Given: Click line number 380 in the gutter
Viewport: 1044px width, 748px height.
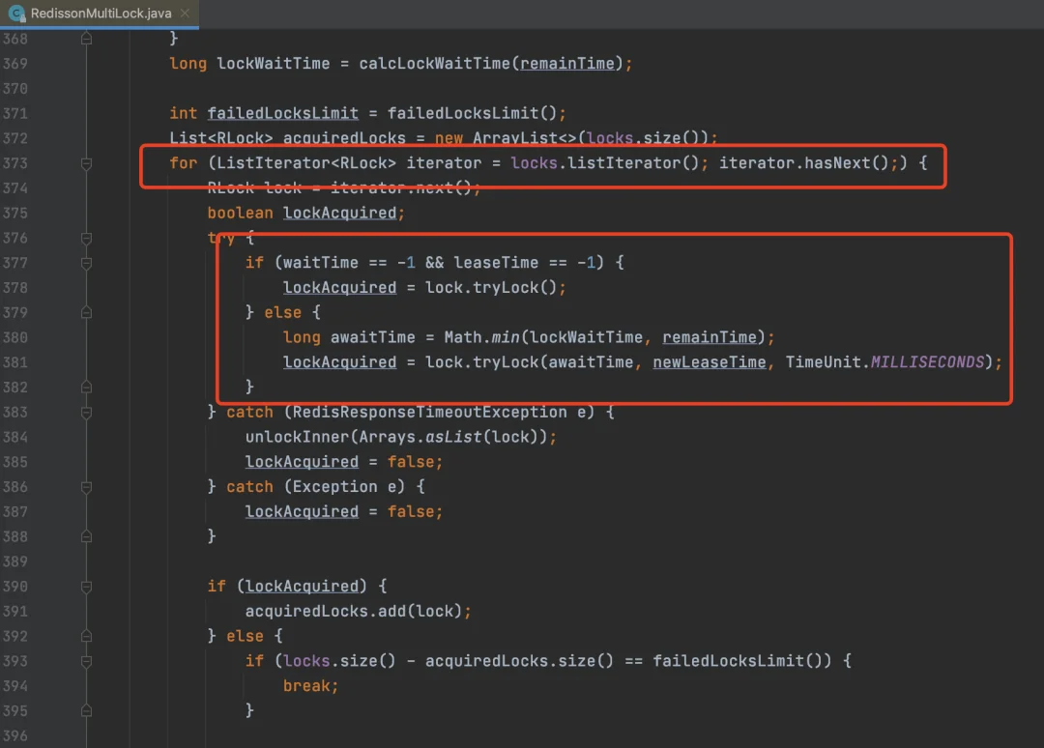Looking at the screenshot, I should click(x=15, y=337).
